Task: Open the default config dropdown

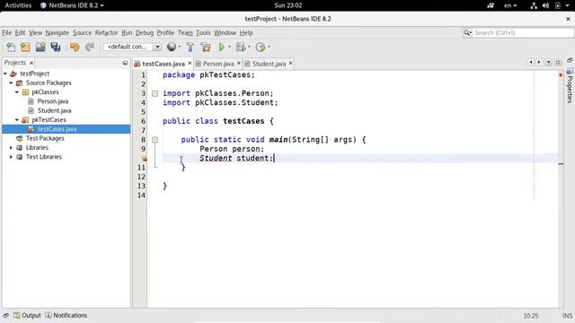Action: [x=157, y=47]
